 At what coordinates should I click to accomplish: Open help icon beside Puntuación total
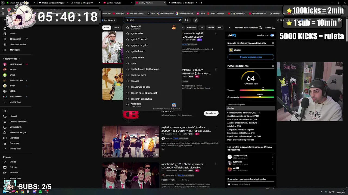[x=273, y=66]
